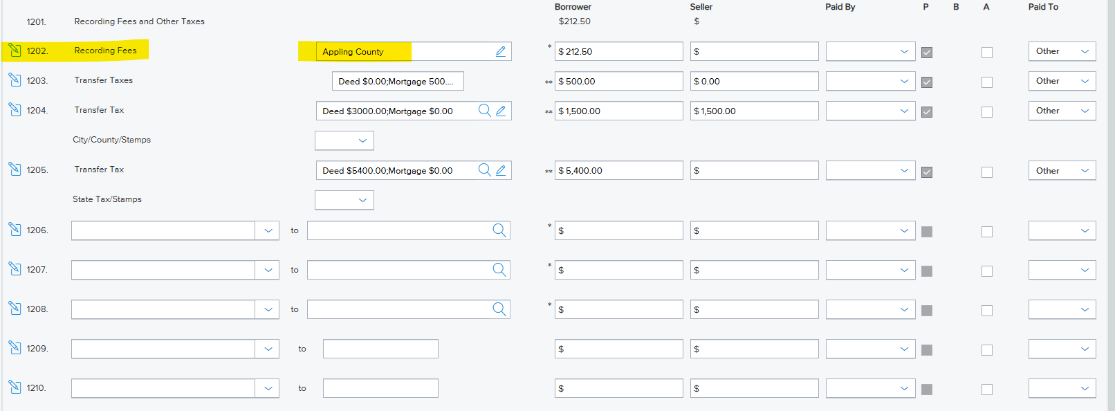Click the magnifier icon in line 1204 Transfer Tax field
The width and height of the screenshot is (1115, 411).
pos(484,111)
